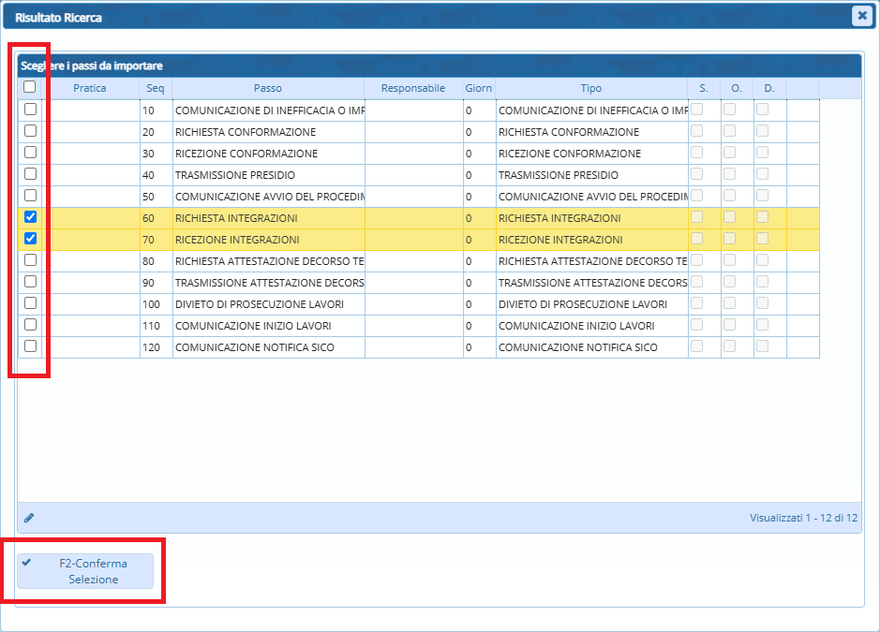Close the Risultato Ricerca dialog
The width and height of the screenshot is (880, 632).
click(861, 16)
